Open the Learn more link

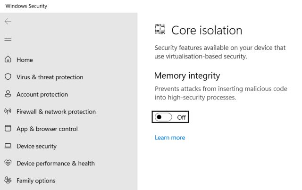[170, 138]
